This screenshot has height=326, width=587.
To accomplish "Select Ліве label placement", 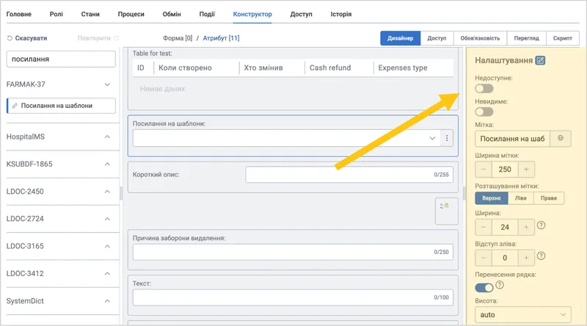I will click(x=521, y=198).
